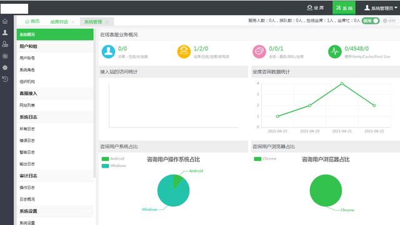
Task: Collapse the 系统设置 section arrow
Action: [89, 211]
